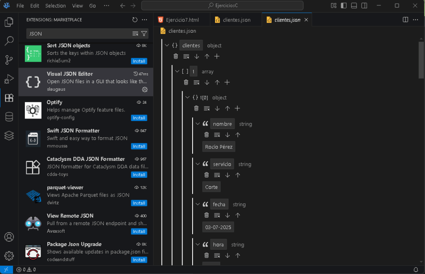
Task: Open the Source Control view
Action: [10, 59]
